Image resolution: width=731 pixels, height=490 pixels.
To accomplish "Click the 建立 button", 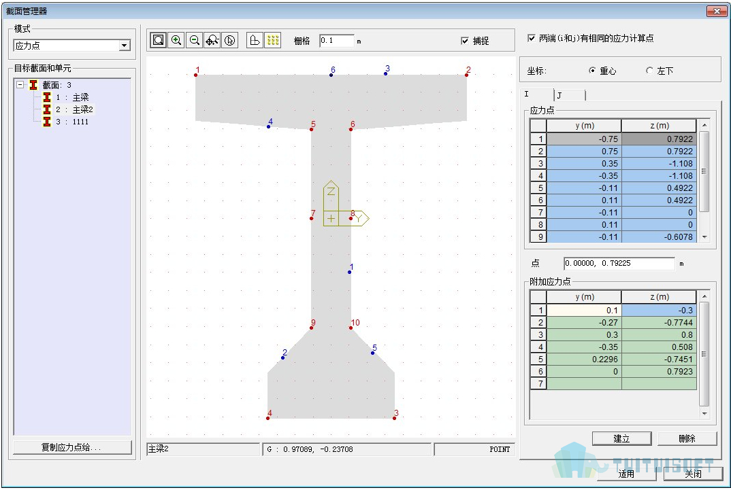I will (621, 438).
